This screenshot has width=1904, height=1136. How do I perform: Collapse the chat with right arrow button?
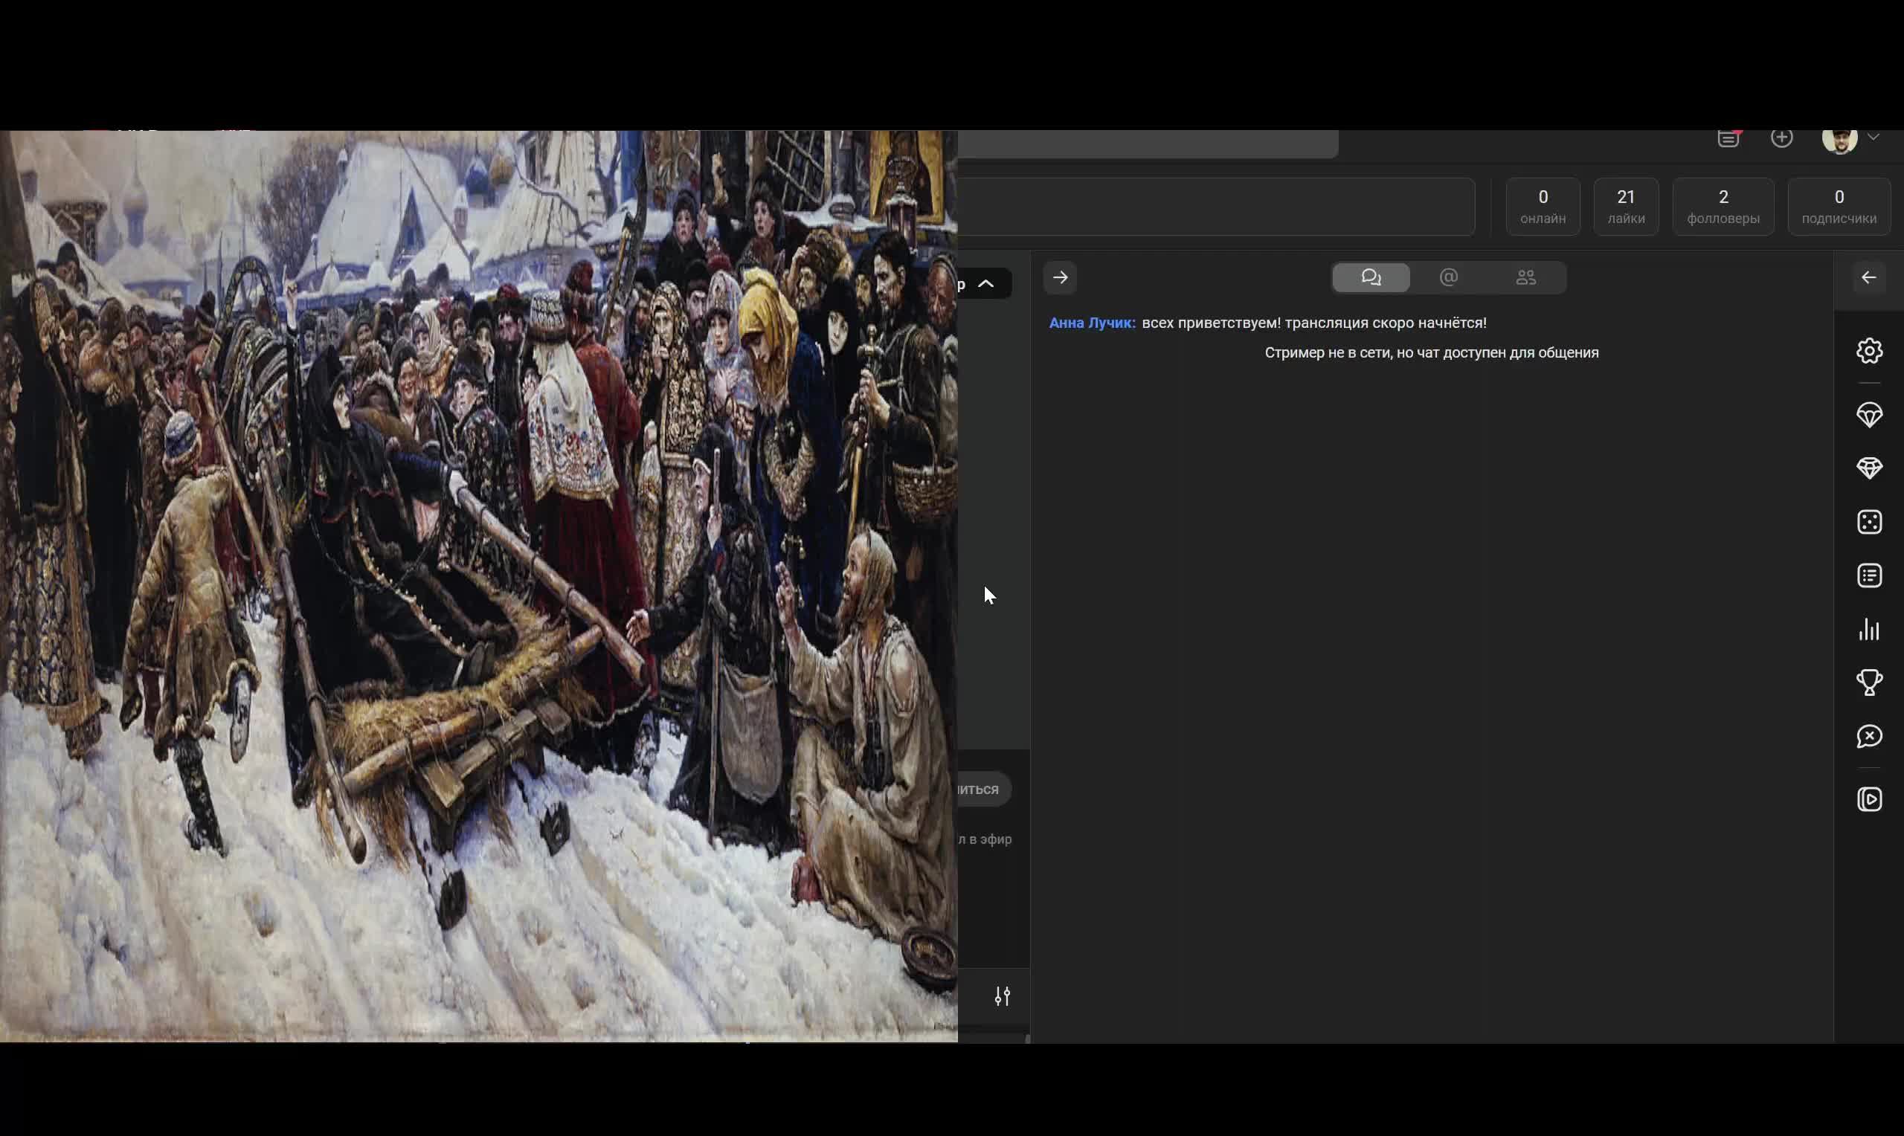(x=1061, y=277)
